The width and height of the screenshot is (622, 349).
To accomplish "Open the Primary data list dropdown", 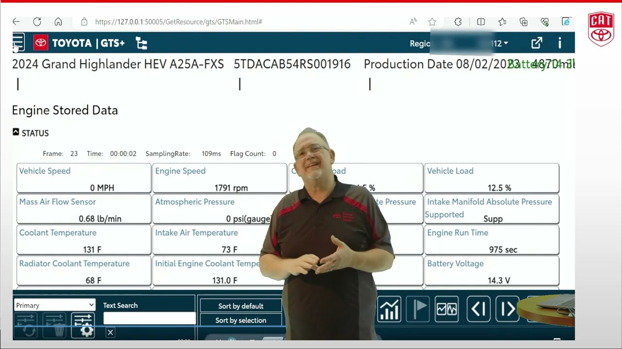I will point(54,305).
